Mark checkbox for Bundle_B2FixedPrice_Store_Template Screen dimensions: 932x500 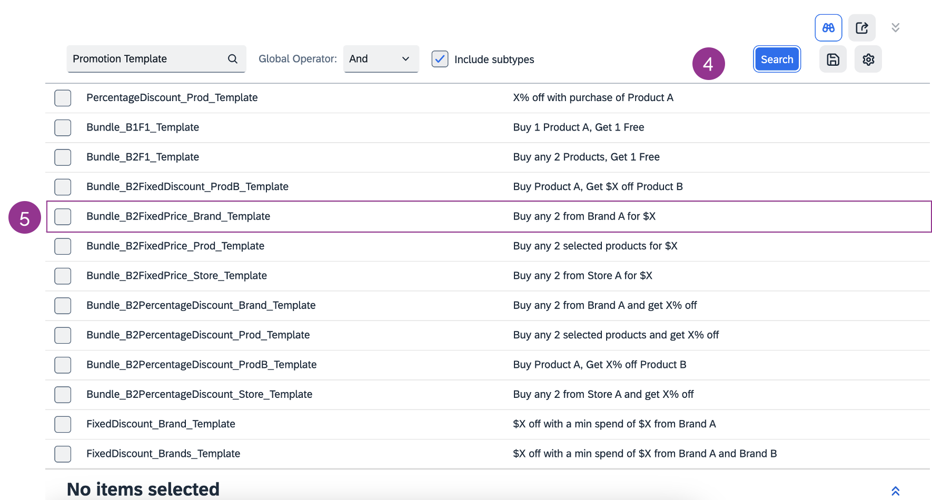[x=63, y=276]
